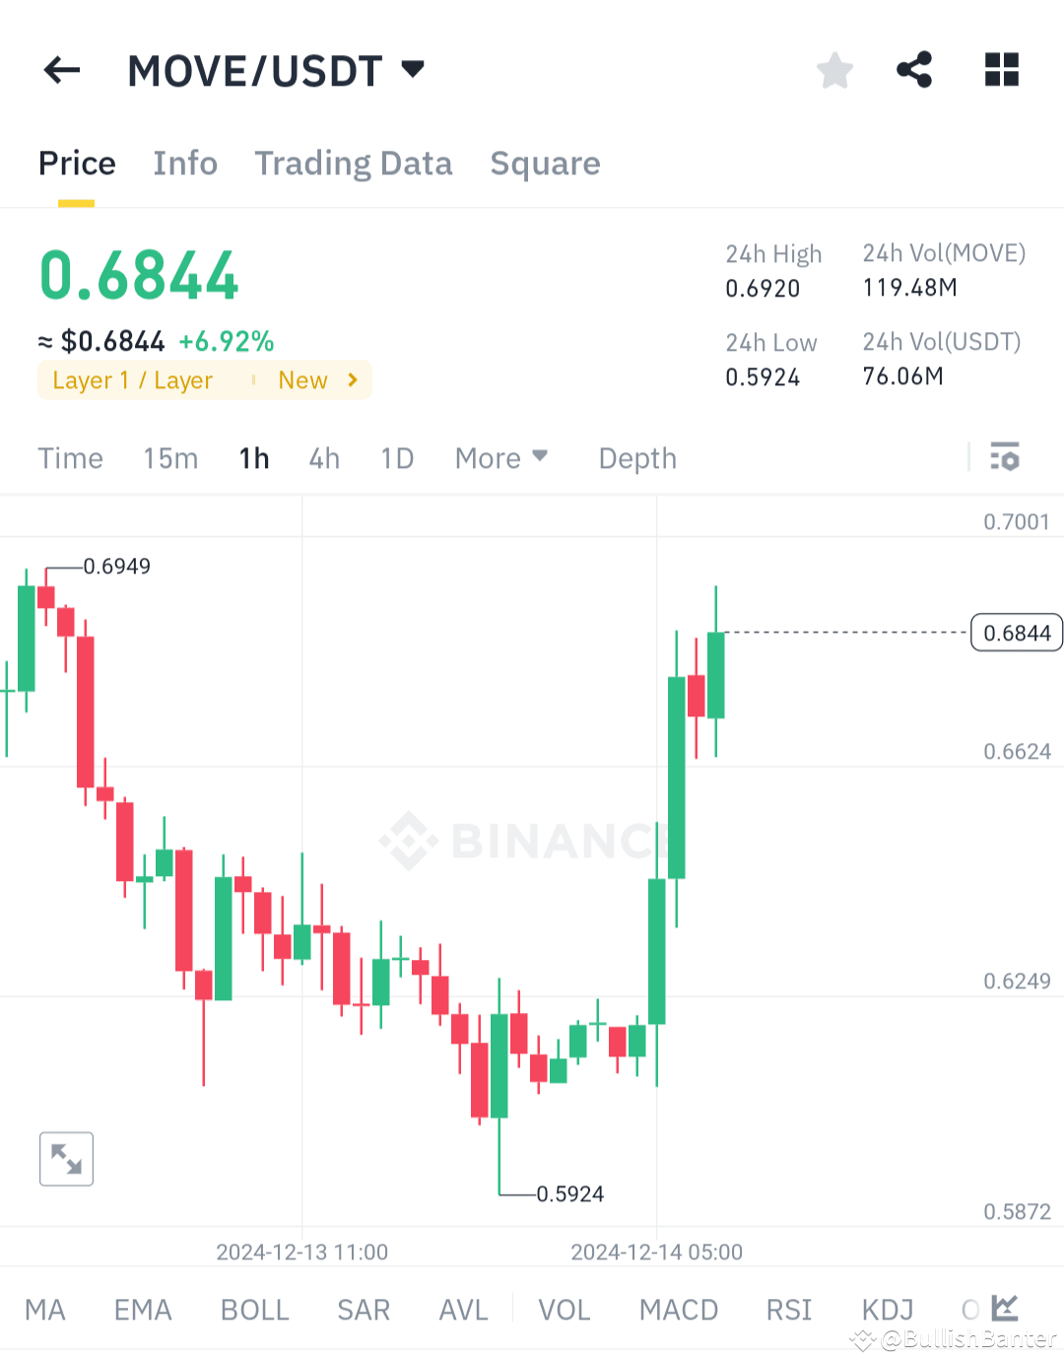The height and width of the screenshot is (1361, 1064).
Task: Select the RSI indicator
Action: pos(788,1309)
